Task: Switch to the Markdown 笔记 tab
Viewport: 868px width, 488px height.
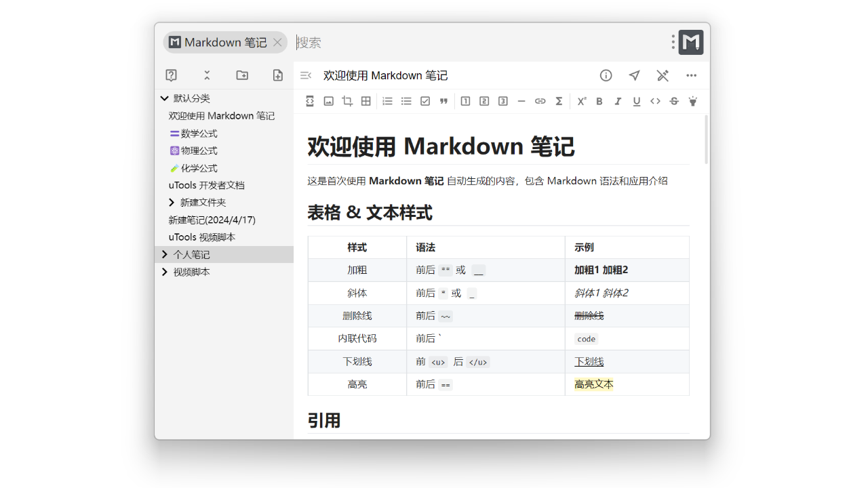Action: [x=224, y=42]
